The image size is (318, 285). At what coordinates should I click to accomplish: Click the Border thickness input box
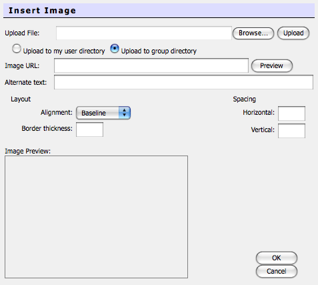tap(89, 129)
